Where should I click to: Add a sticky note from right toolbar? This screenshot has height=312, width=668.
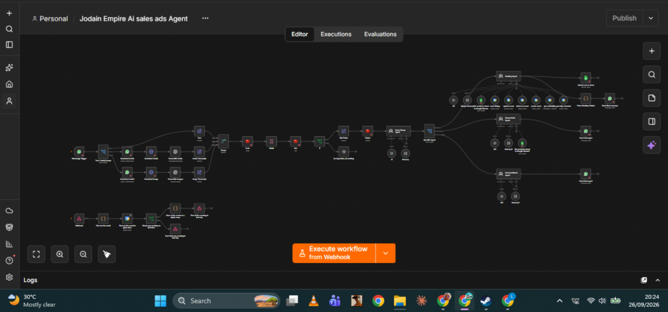tap(652, 98)
